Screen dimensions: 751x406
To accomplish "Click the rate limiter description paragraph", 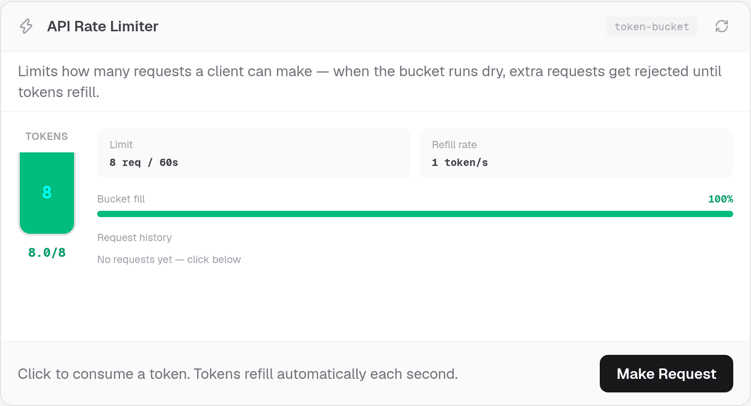I will click(370, 82).
